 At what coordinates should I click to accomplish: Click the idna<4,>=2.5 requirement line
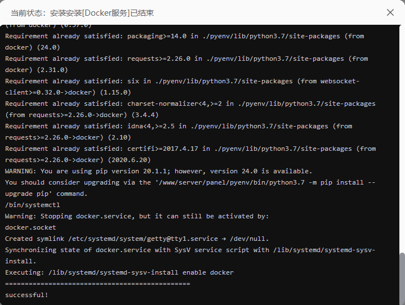pyautogui.click(x=179, y=126)
